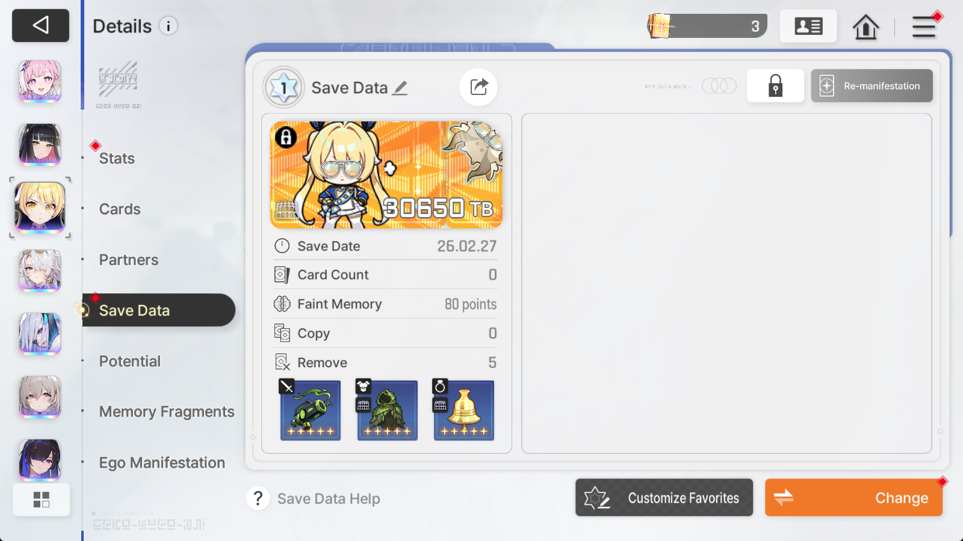Click the Customize Favorites button
The width and height of the screenshot is (963, 541).
tap(664, 497)
